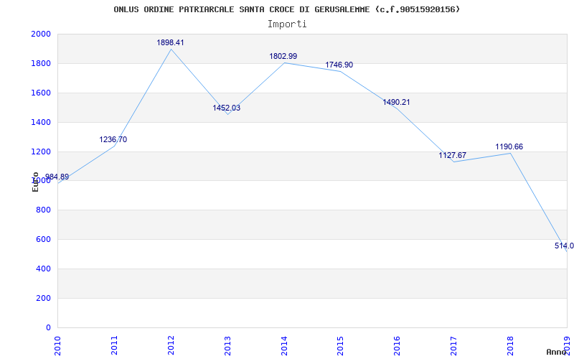Click the 1746.90 data label
Image resolution: width=574 pixels, height=359 pixels.
coord(339,65)
